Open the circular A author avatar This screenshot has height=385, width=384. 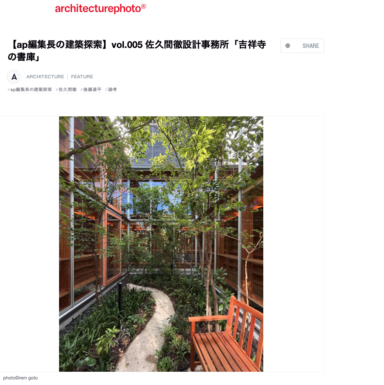tap(14, 77)
